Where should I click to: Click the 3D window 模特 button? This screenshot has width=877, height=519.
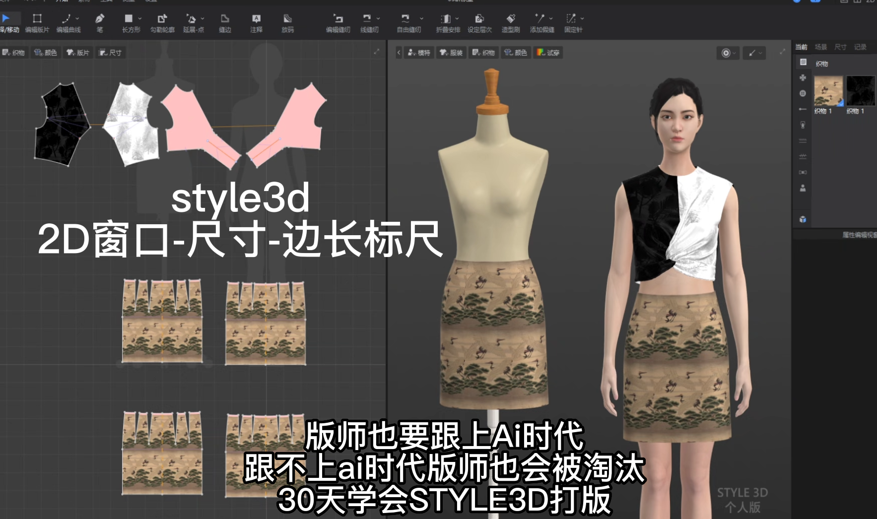[x=419, y=53]
